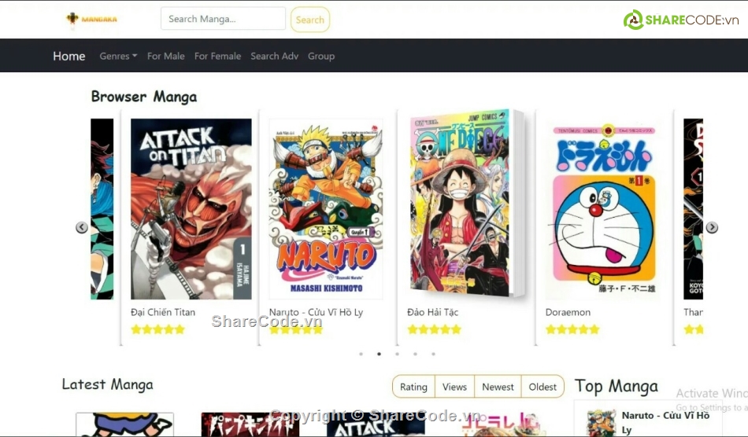Open the For Male menu item
The height and width of the screenshot is (437, 748).
(x=165, y=56)
